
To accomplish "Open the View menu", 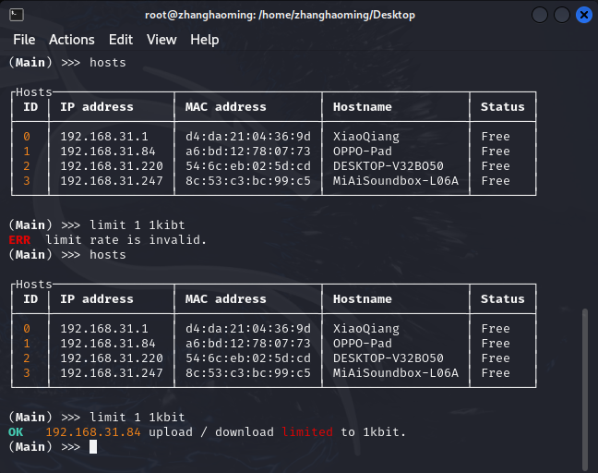I will point(161,40).
